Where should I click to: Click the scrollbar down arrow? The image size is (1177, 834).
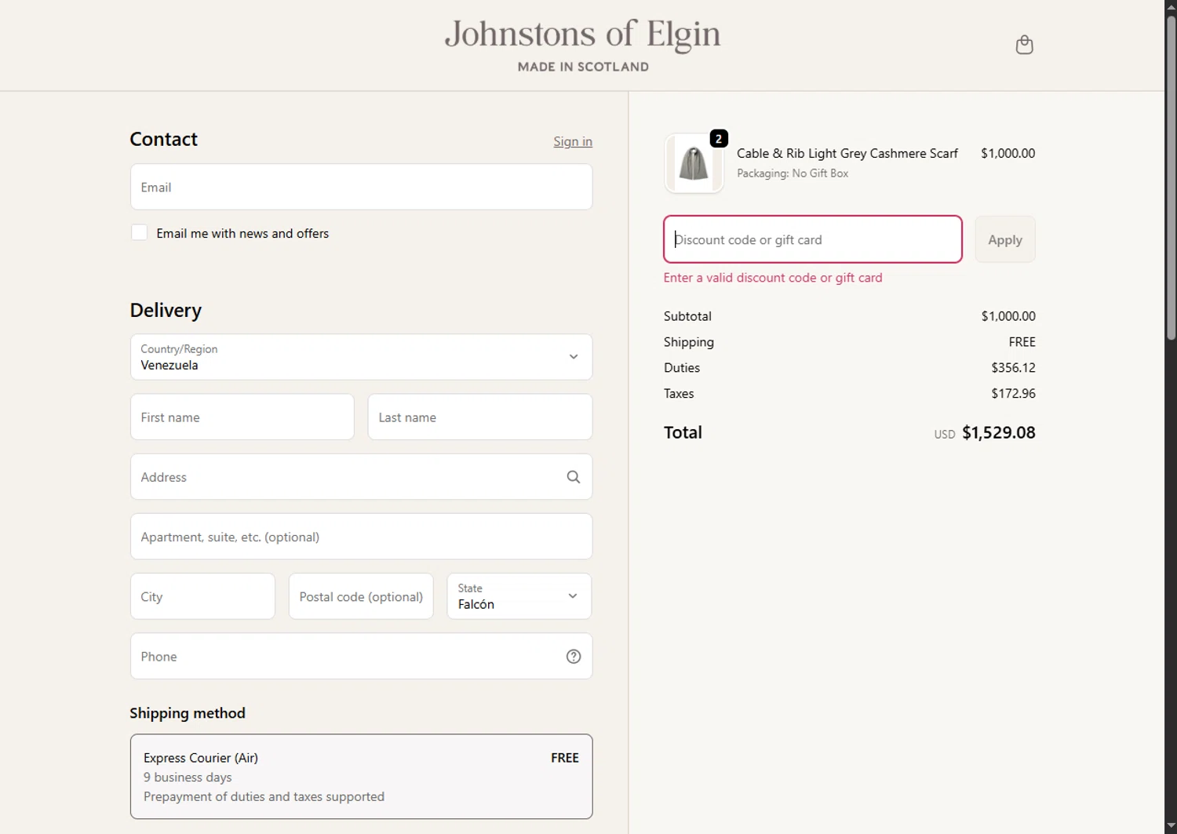[x=1171, y=828]
